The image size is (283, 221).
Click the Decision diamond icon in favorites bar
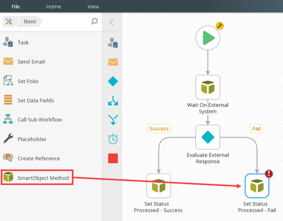(113, 81)
